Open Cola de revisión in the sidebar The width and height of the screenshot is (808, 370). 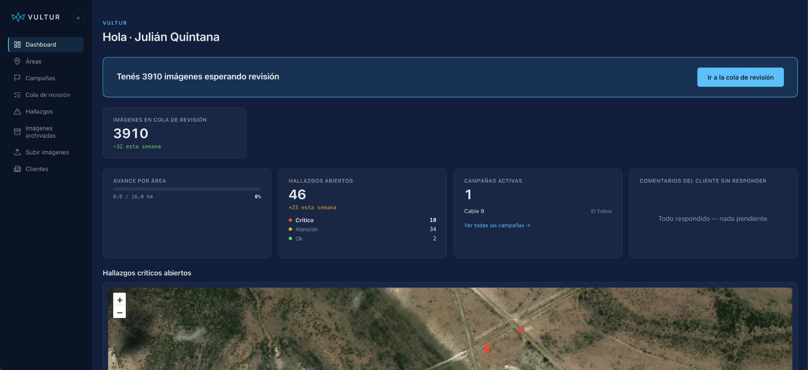click(x=46, y=95)
